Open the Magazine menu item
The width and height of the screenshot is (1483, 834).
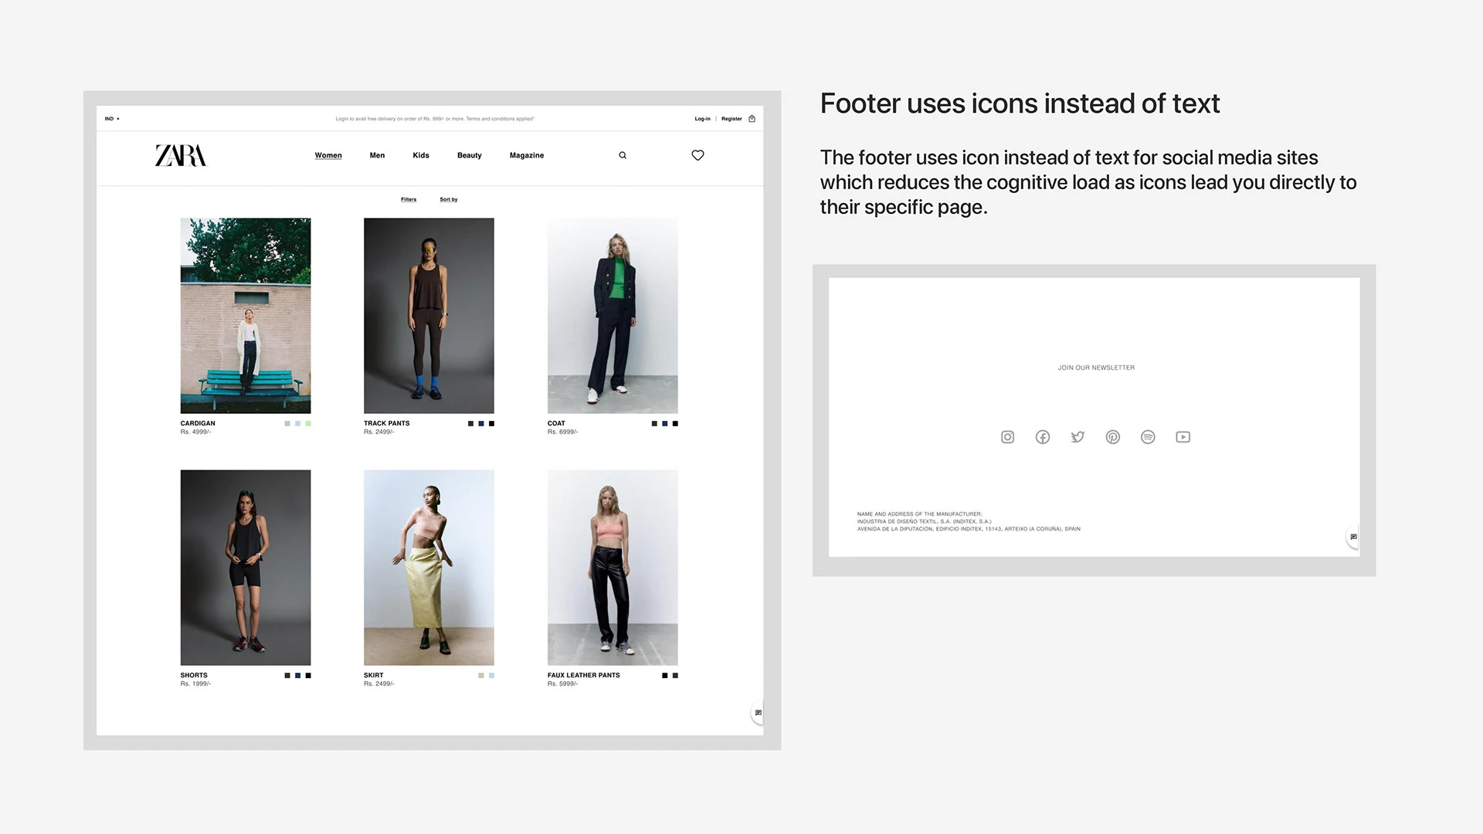pos(527,155)
